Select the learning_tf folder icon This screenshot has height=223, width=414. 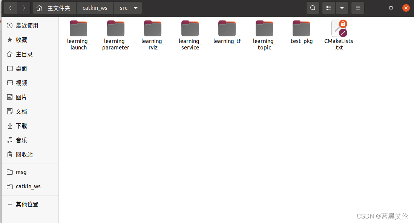pos(227,28)
